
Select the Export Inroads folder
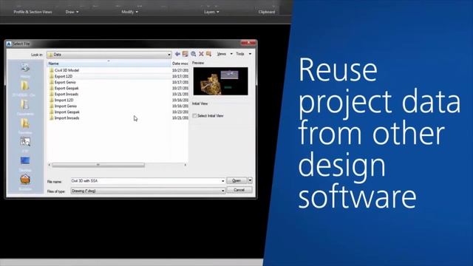(64, 94)
